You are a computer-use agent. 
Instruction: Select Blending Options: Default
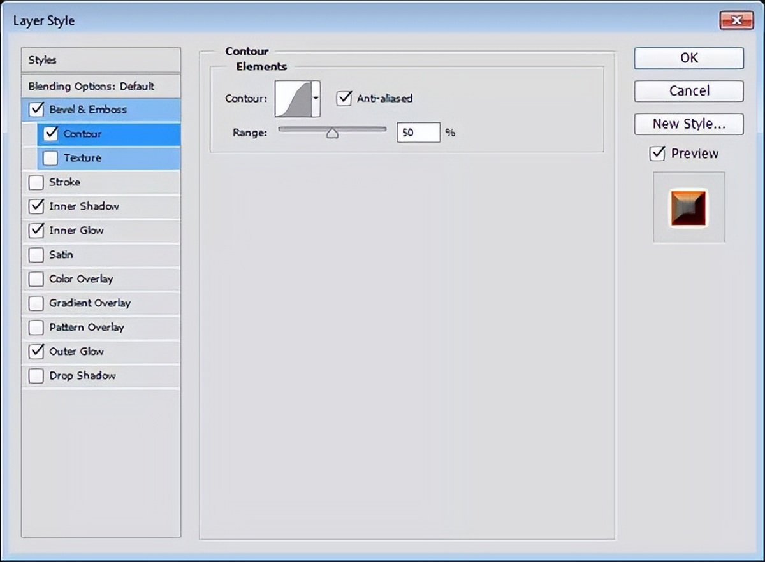(x=101, y=86)
